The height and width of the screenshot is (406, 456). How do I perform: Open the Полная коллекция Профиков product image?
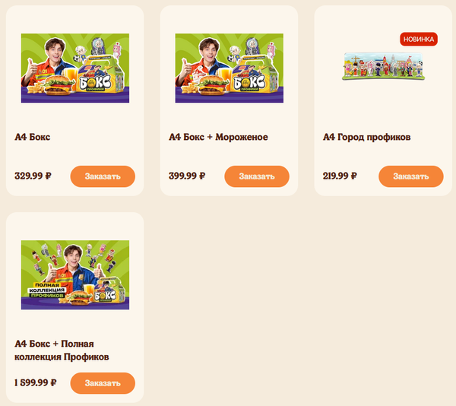click(75, 274)
